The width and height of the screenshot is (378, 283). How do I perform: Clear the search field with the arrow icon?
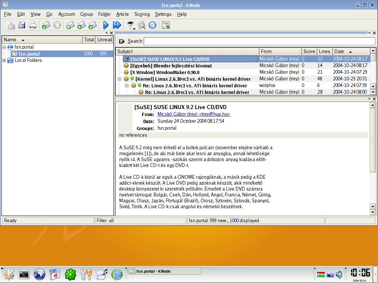122,41
